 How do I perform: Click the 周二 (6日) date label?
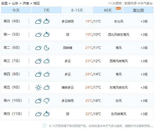[12, 48]
